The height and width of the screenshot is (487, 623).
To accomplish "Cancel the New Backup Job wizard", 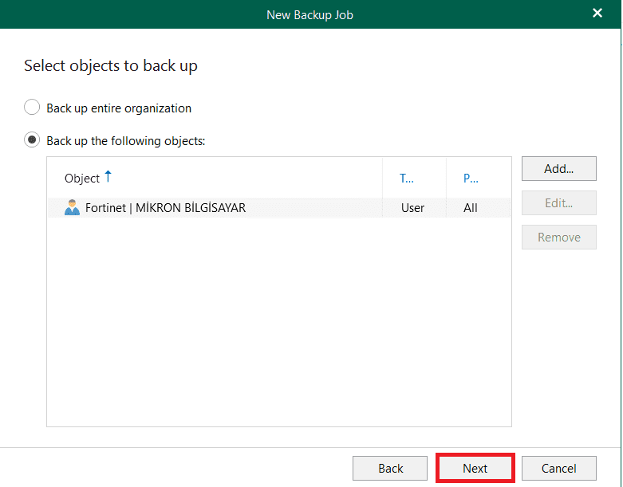I will click(558, 469).
